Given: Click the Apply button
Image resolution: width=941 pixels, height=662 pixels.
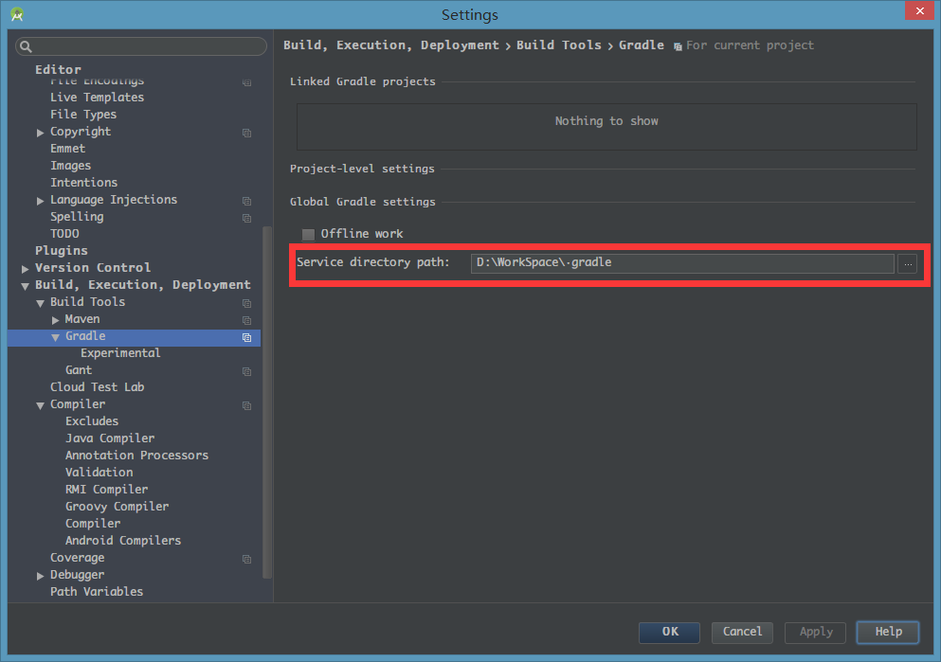Looking at the screenshot, I should tap(816, 632).
